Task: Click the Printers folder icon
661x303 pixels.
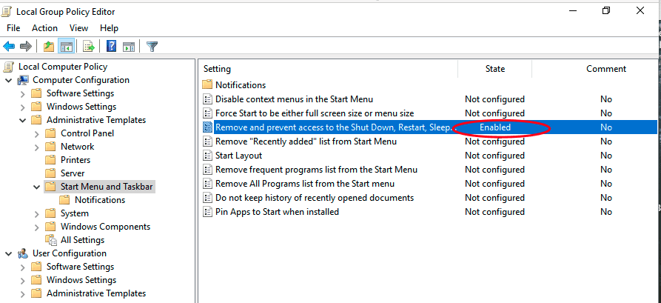Action: click(50, 160)
